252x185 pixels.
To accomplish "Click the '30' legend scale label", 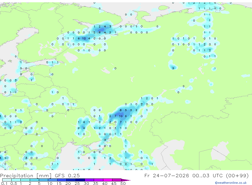I will pos(86,183).
